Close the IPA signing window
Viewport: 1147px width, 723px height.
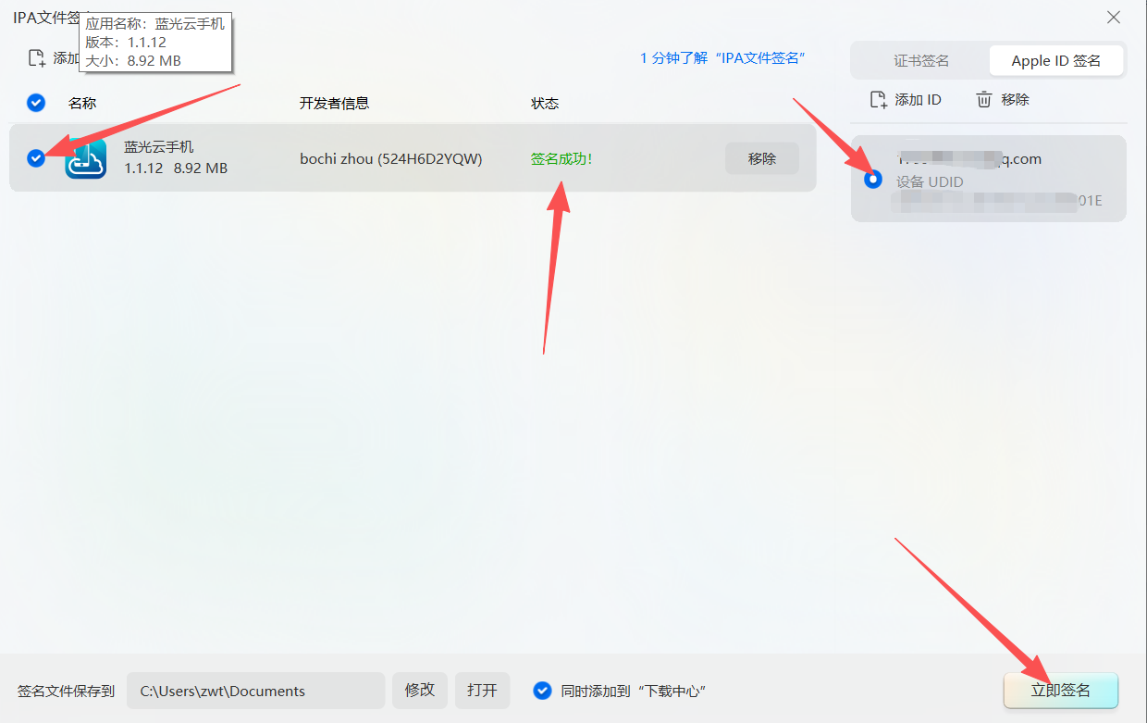(x=1114, y=18)
